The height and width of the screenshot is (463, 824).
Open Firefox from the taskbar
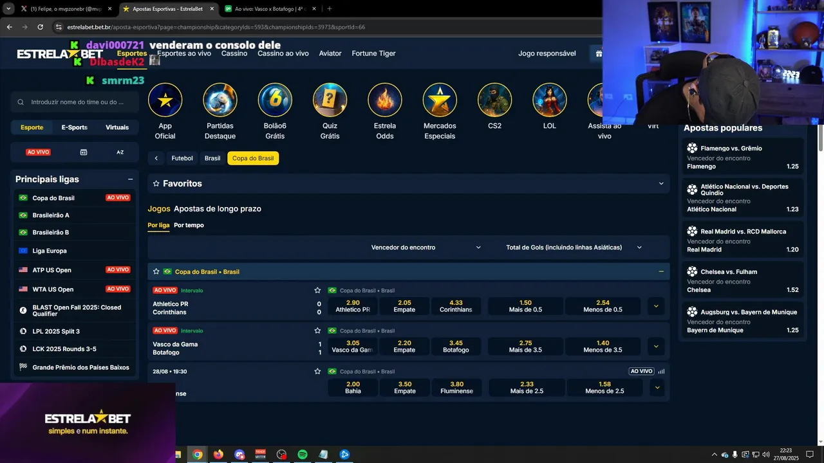[218, 455]
